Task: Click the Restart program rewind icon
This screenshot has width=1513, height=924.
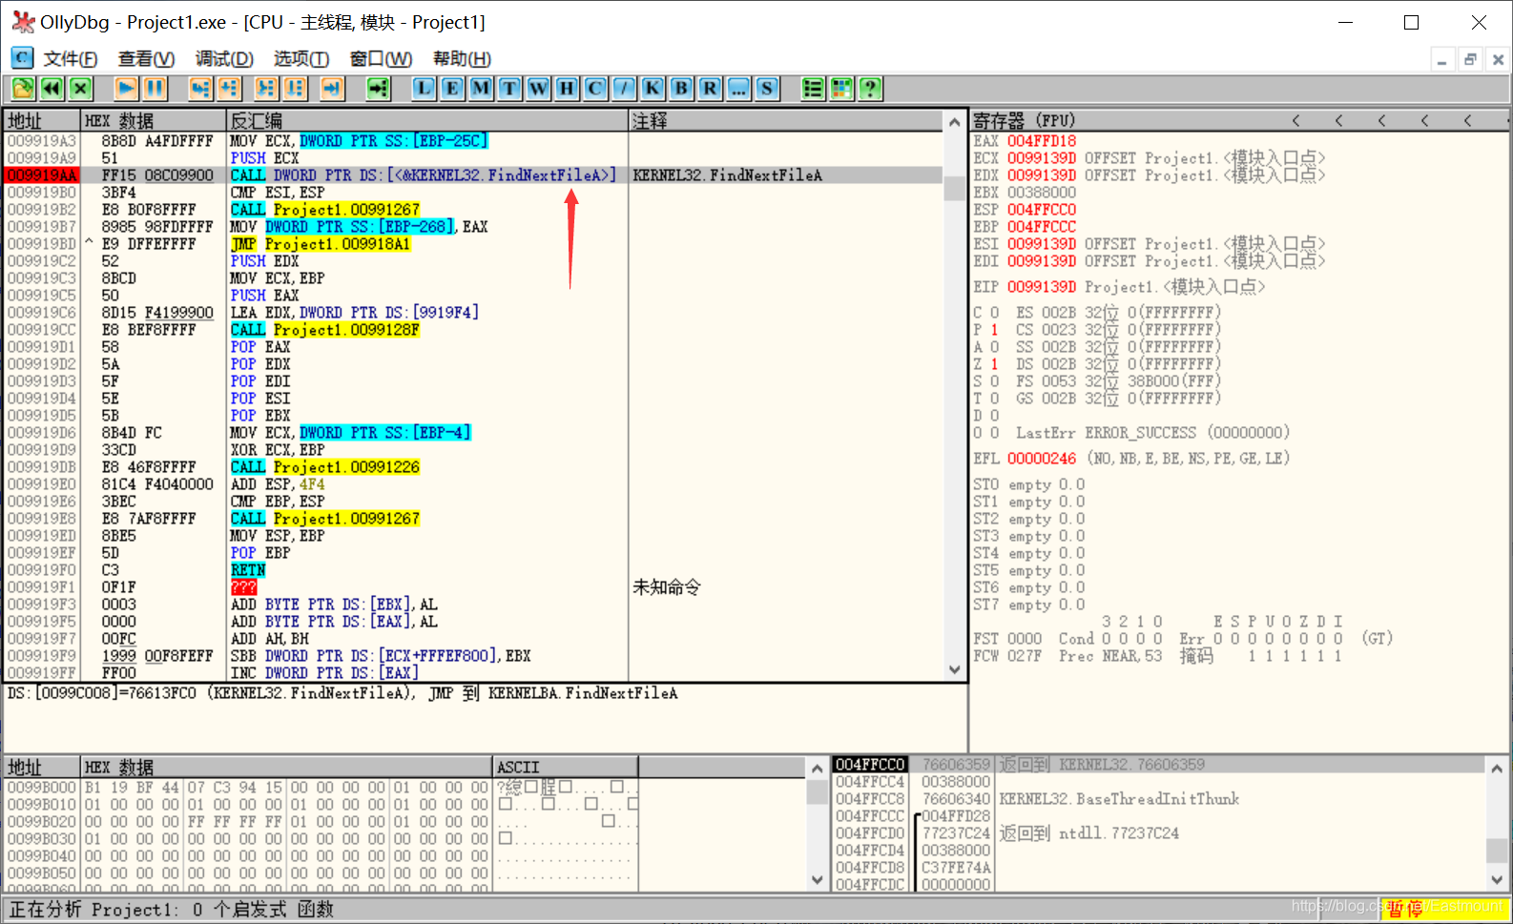Action: (x=52, y=89)
